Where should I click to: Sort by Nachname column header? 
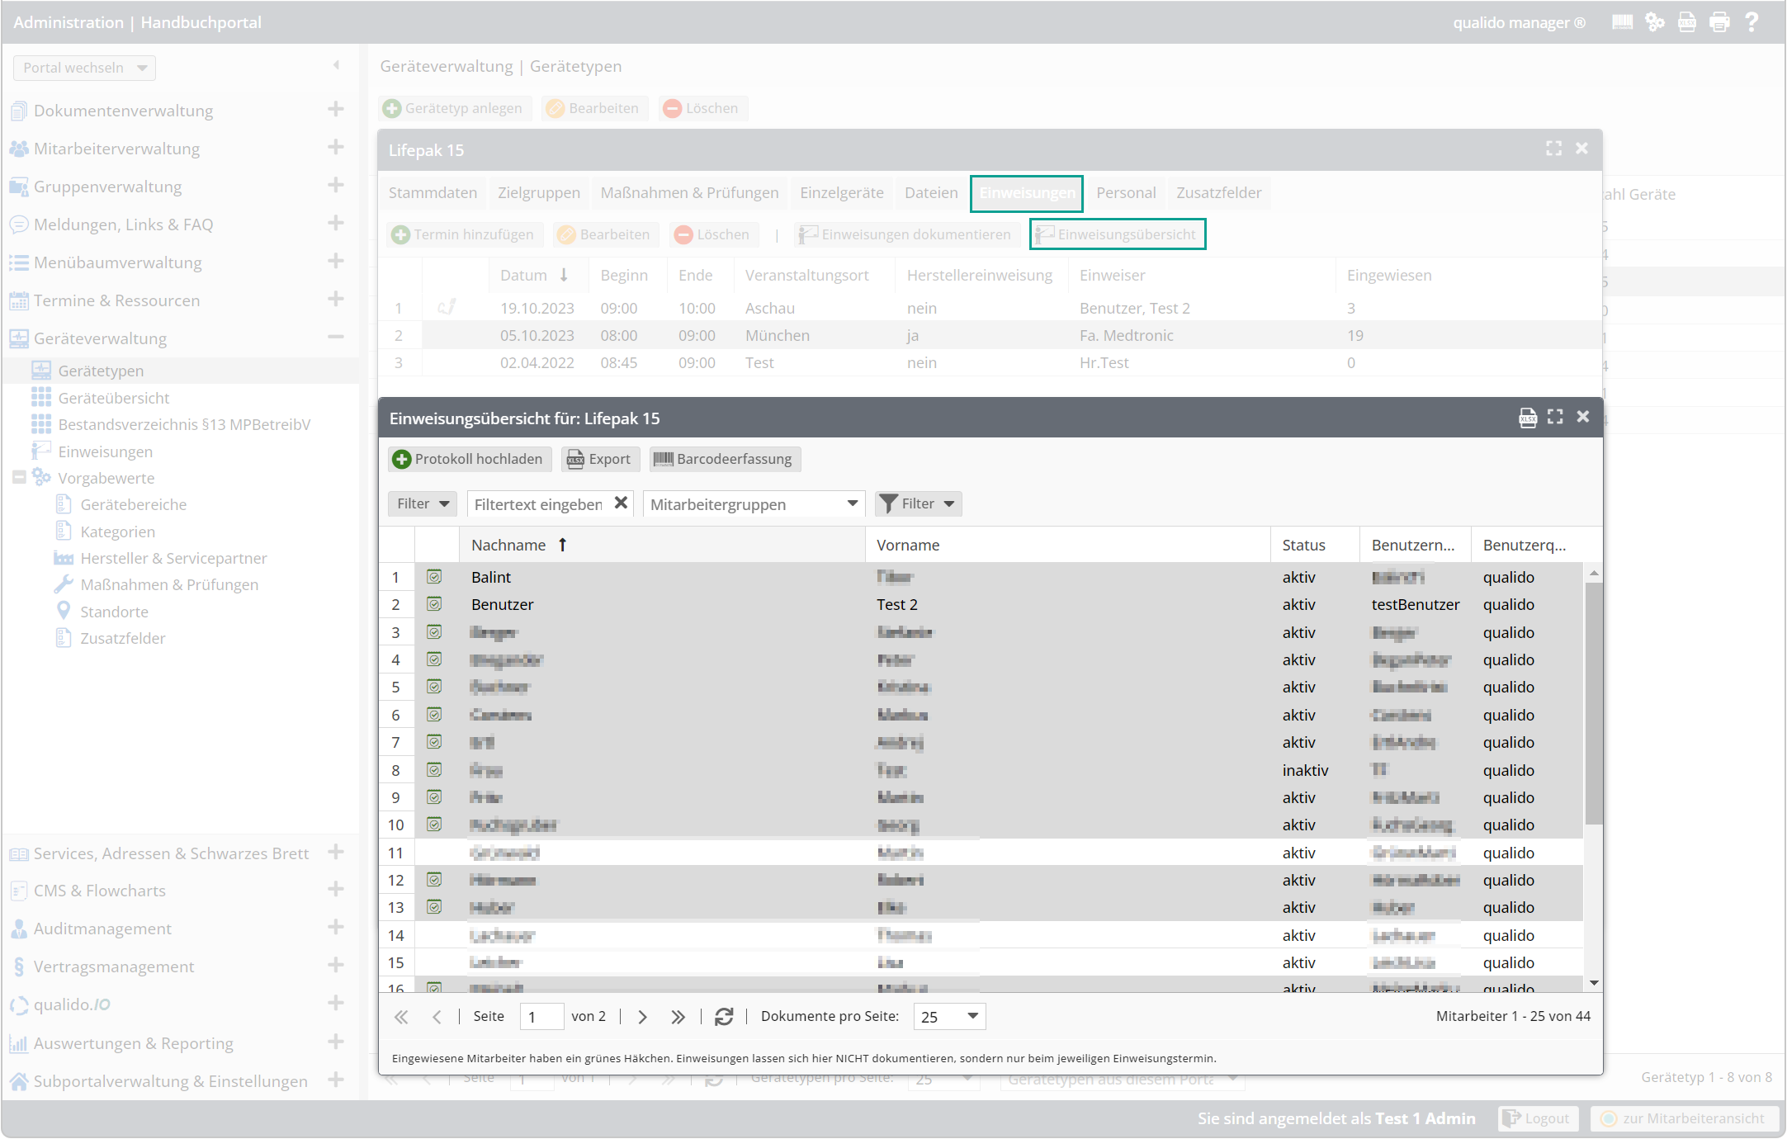(x=662, y=545)
